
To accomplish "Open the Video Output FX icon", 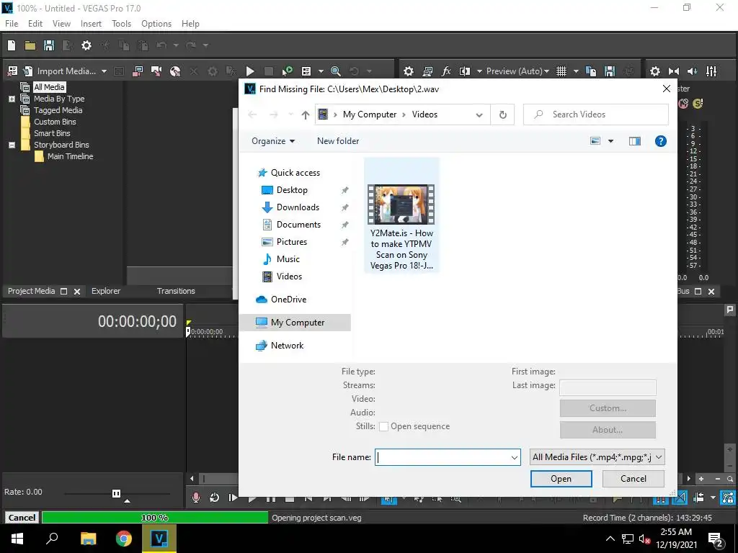I will [445, 71].
